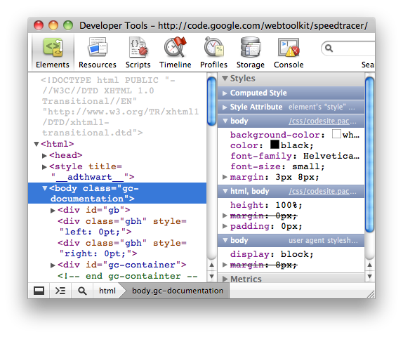Show the console drawer from the status bar
Viewport: 403px width, 337px height.
[x=60, y=291]
